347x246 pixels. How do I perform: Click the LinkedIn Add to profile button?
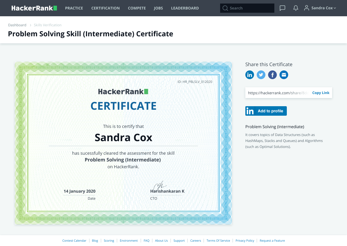pyautogui.click(x=266, y=111)
